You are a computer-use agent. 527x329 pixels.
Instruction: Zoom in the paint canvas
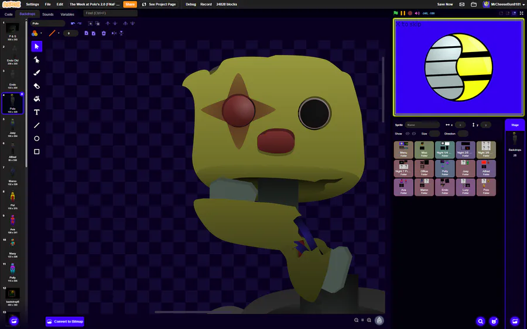pyautogui.click(x=369, y=320)
